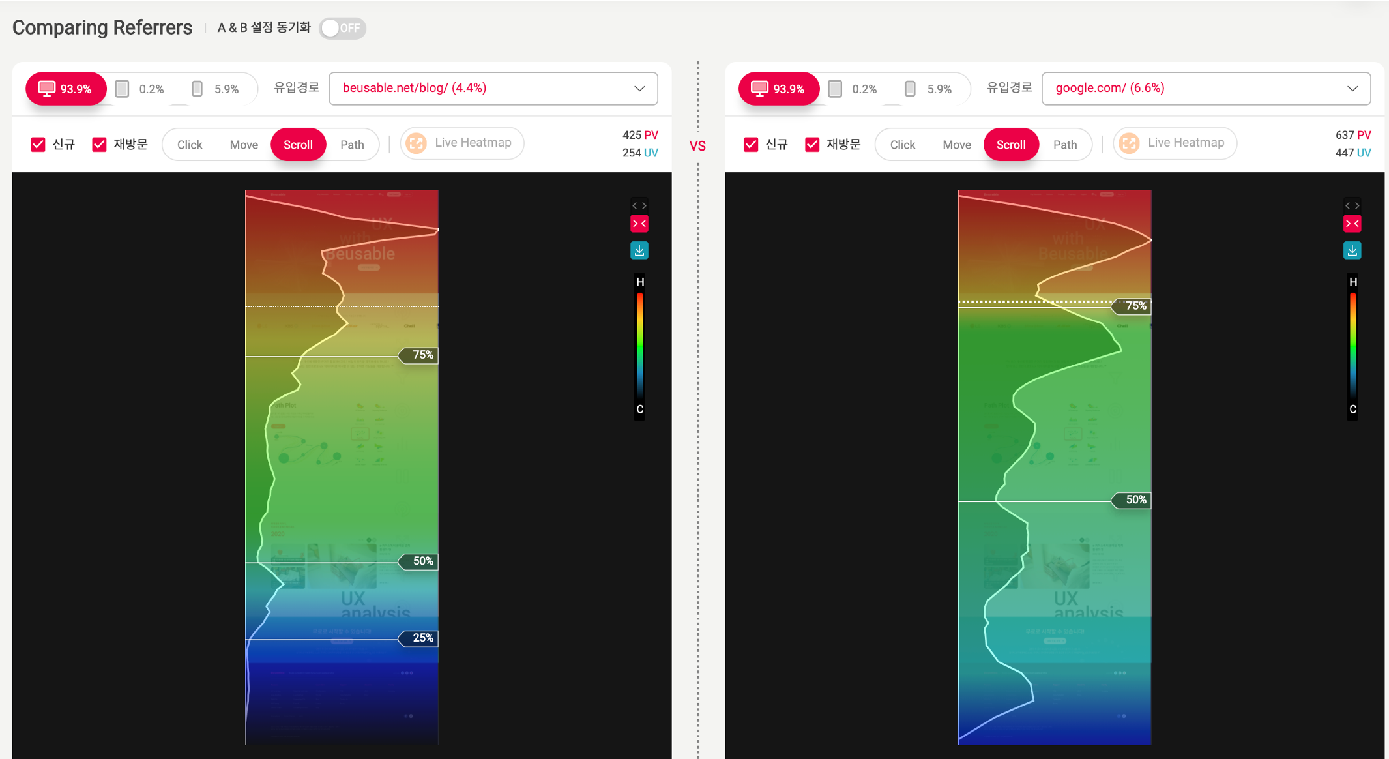Click the Move button right panel
This screenshot has height=759, width=1389.
tap(955, 143)
